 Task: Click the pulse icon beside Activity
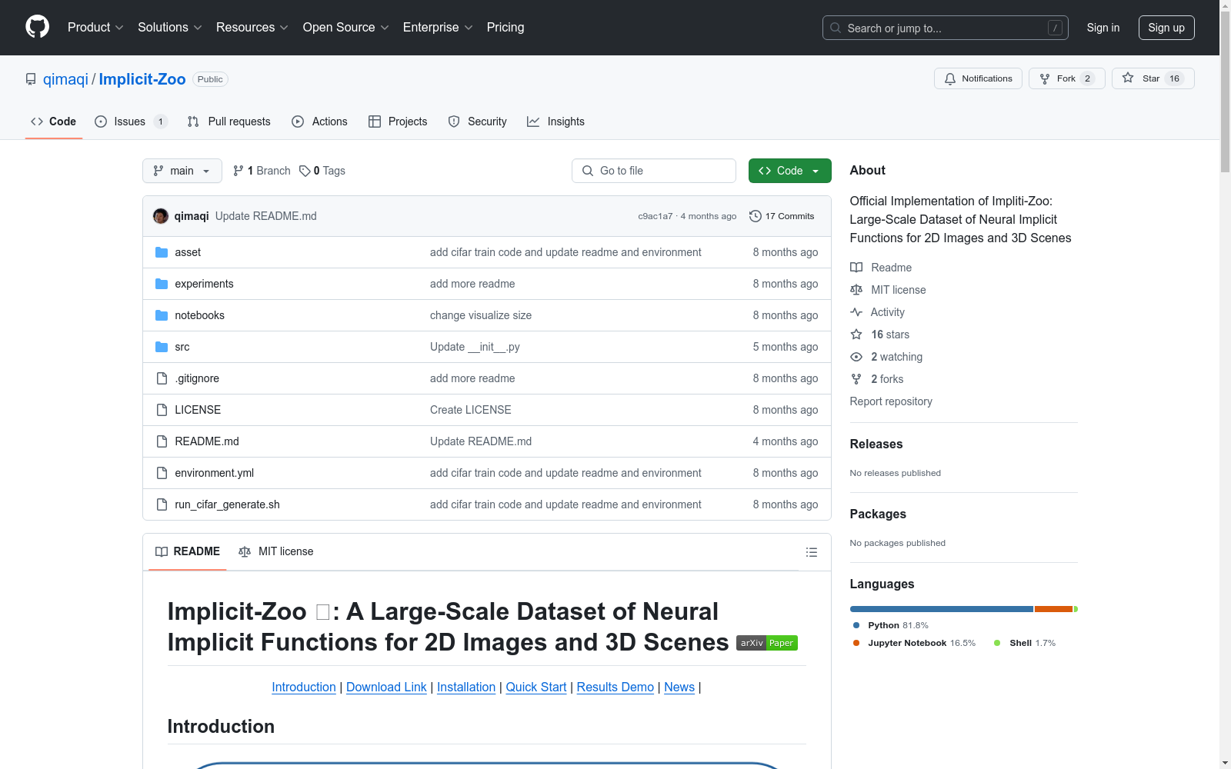pos(856,312)
